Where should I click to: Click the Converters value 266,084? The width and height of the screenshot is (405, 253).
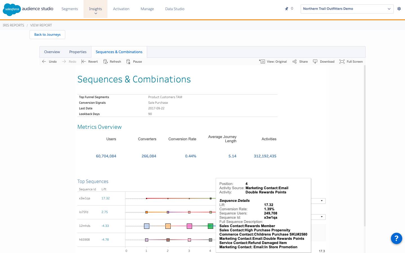[x=149, y=156]
